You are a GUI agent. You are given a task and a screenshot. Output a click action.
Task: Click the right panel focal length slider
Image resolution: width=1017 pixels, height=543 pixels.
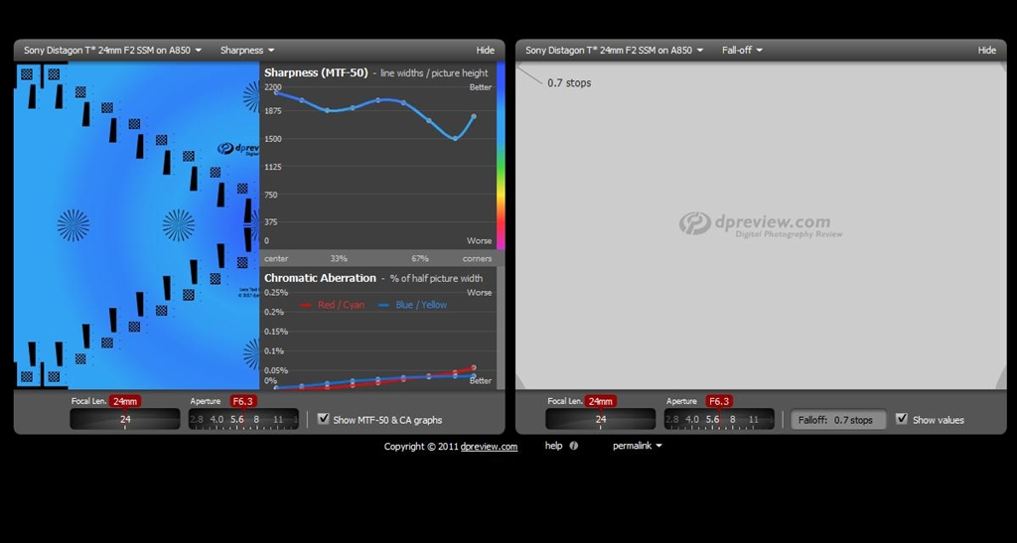601,419
